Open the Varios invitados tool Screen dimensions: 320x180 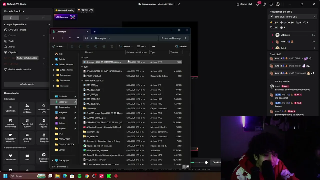(27, 108)
